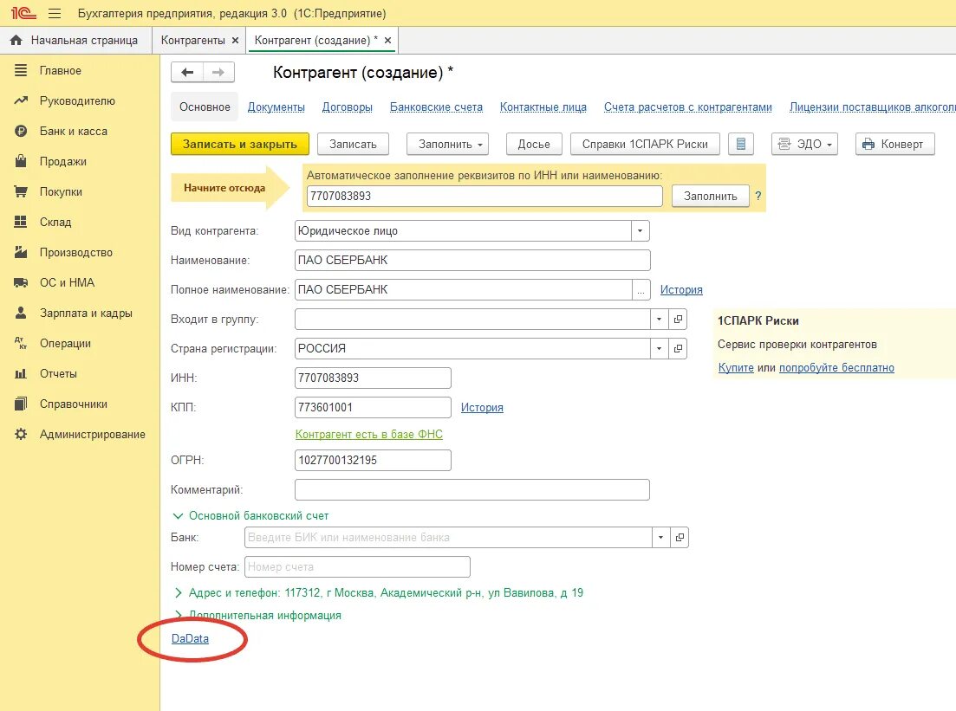Open Контрагент есть в базе ФНС link
This screenshot has width=956, height=711.
[369, 435]
